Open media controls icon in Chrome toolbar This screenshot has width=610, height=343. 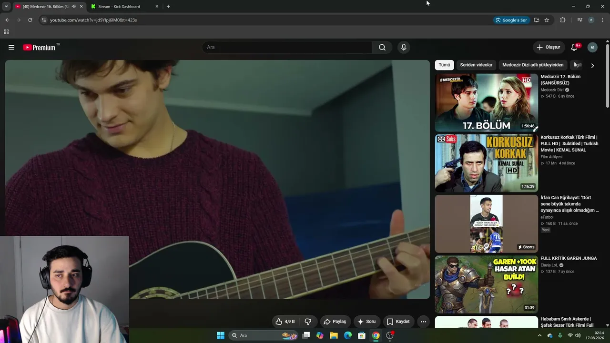coord(579,20)
